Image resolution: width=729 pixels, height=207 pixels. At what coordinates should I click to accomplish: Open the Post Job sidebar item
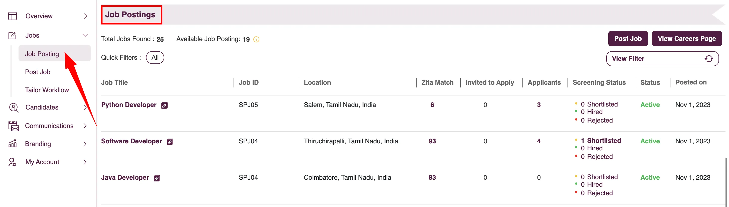pos(38,72)
